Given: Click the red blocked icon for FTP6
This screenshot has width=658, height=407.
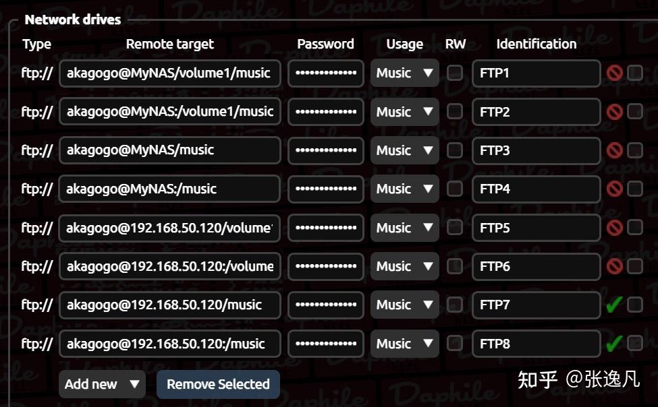Looking at the screenshot, I should (614, 266).
